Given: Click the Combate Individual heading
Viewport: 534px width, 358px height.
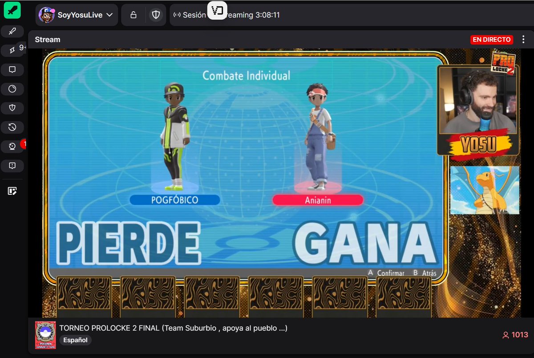Looking at the screenshot, I should pos(246,76).
